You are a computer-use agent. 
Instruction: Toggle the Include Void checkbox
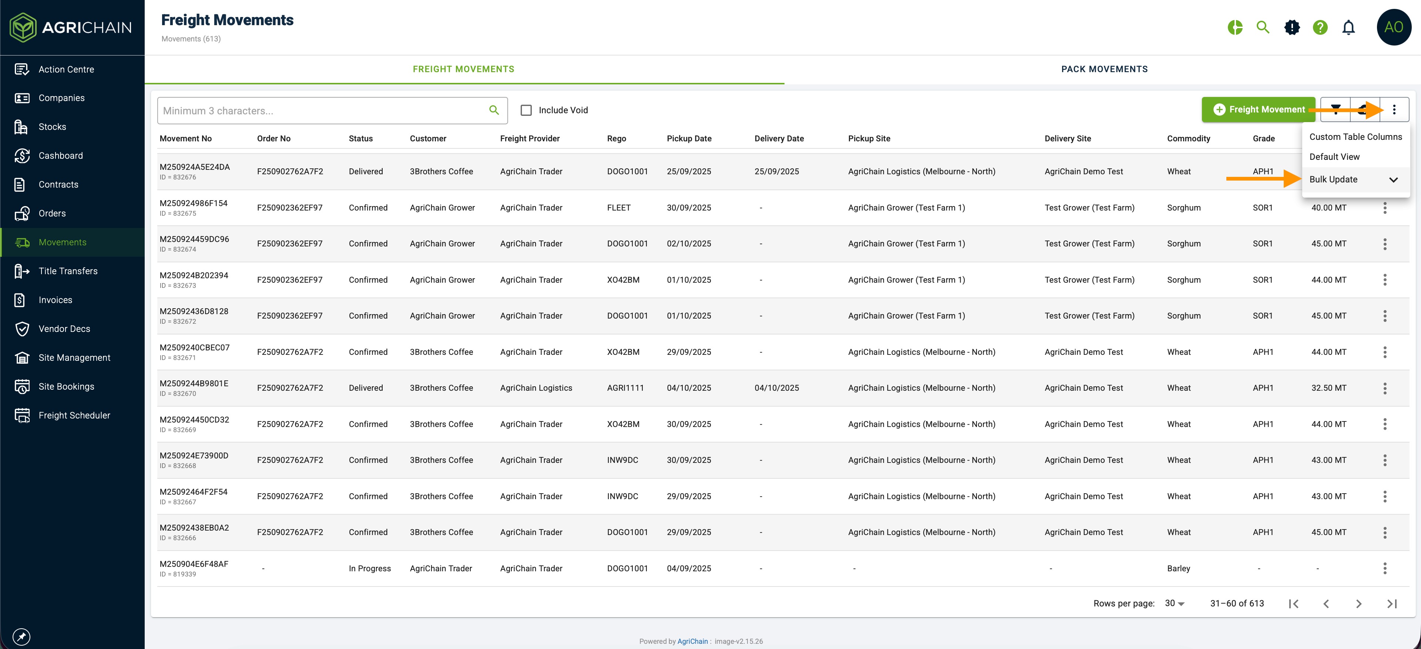[x=526, y=110]
